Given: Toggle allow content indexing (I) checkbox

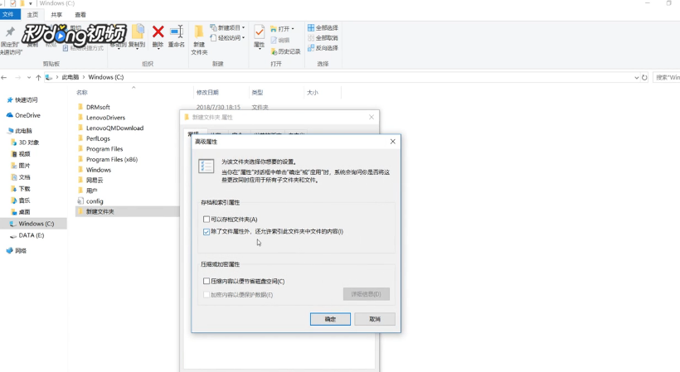Looking at the screenshot, I should pos(206,232).
